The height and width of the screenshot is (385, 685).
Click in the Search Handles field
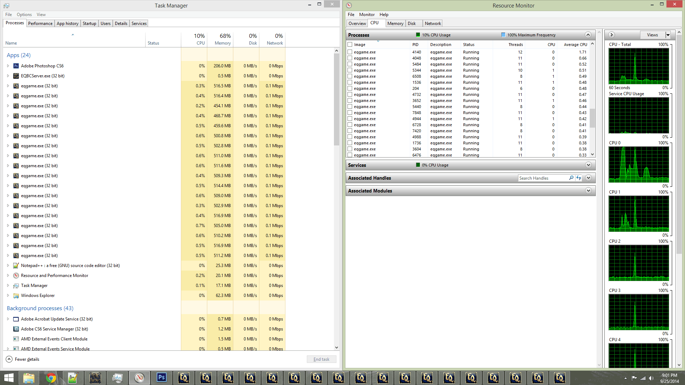coord(542,178)
